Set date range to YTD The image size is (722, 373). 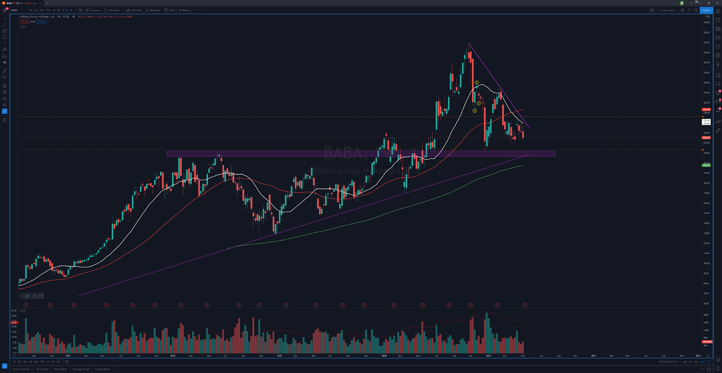(x=42, y=362)
